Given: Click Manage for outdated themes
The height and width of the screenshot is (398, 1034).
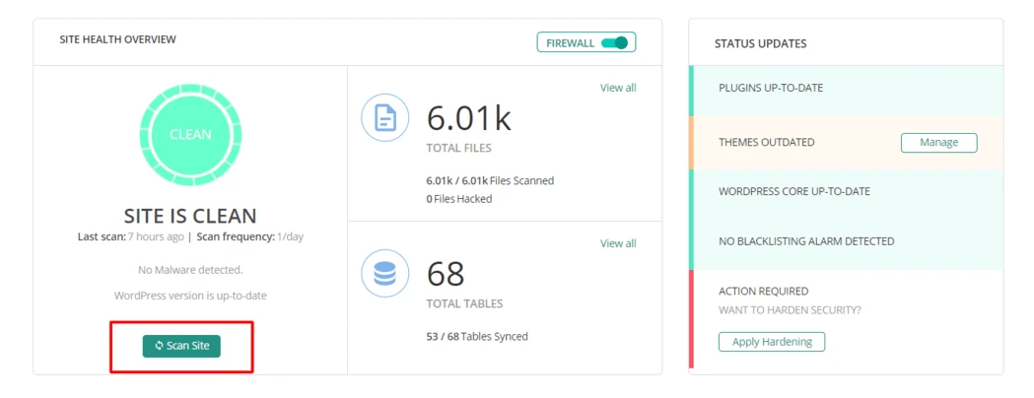Looking at the screenshot, I should [x=939, y=142].
